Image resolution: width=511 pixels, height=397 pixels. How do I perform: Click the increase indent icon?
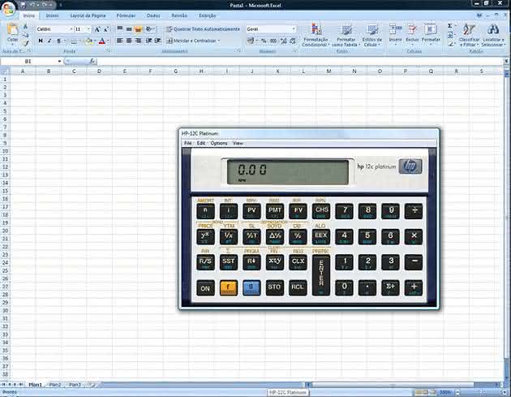click(x=157, y=41)
